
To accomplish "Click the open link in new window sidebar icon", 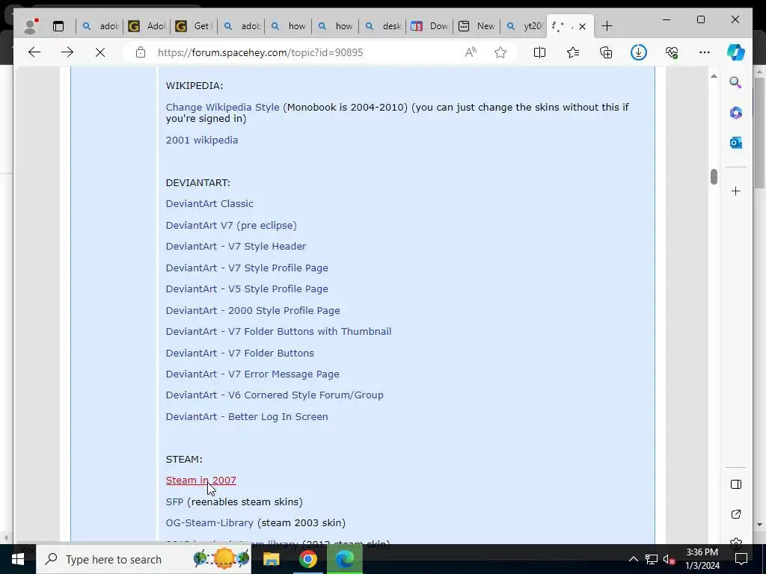I will [x=736, y=514].
